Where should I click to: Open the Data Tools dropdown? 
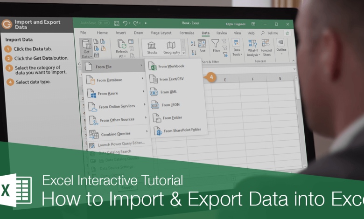pos(237,48)
